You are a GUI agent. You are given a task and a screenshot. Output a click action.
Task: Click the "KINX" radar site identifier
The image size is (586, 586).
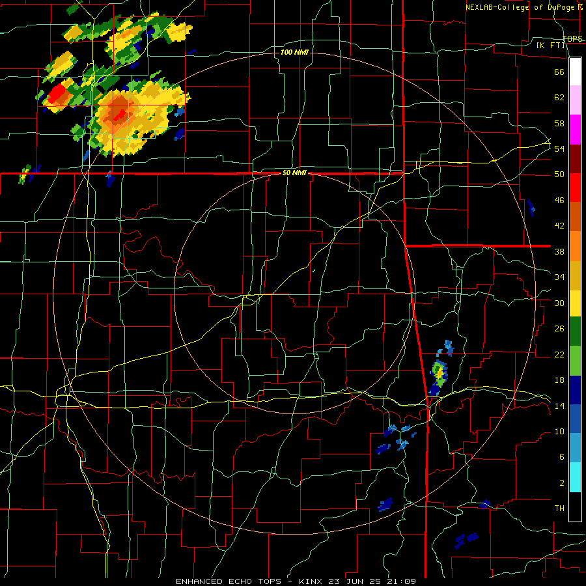click(x=312, y=581)
